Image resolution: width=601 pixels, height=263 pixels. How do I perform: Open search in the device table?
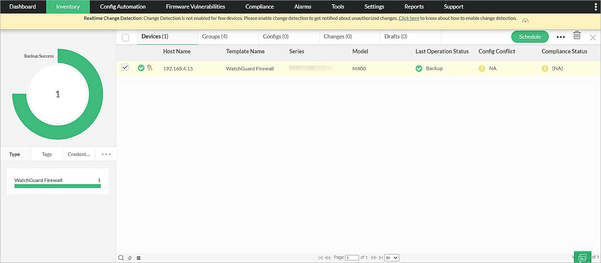pyautogui.click(x=121, y=258)
